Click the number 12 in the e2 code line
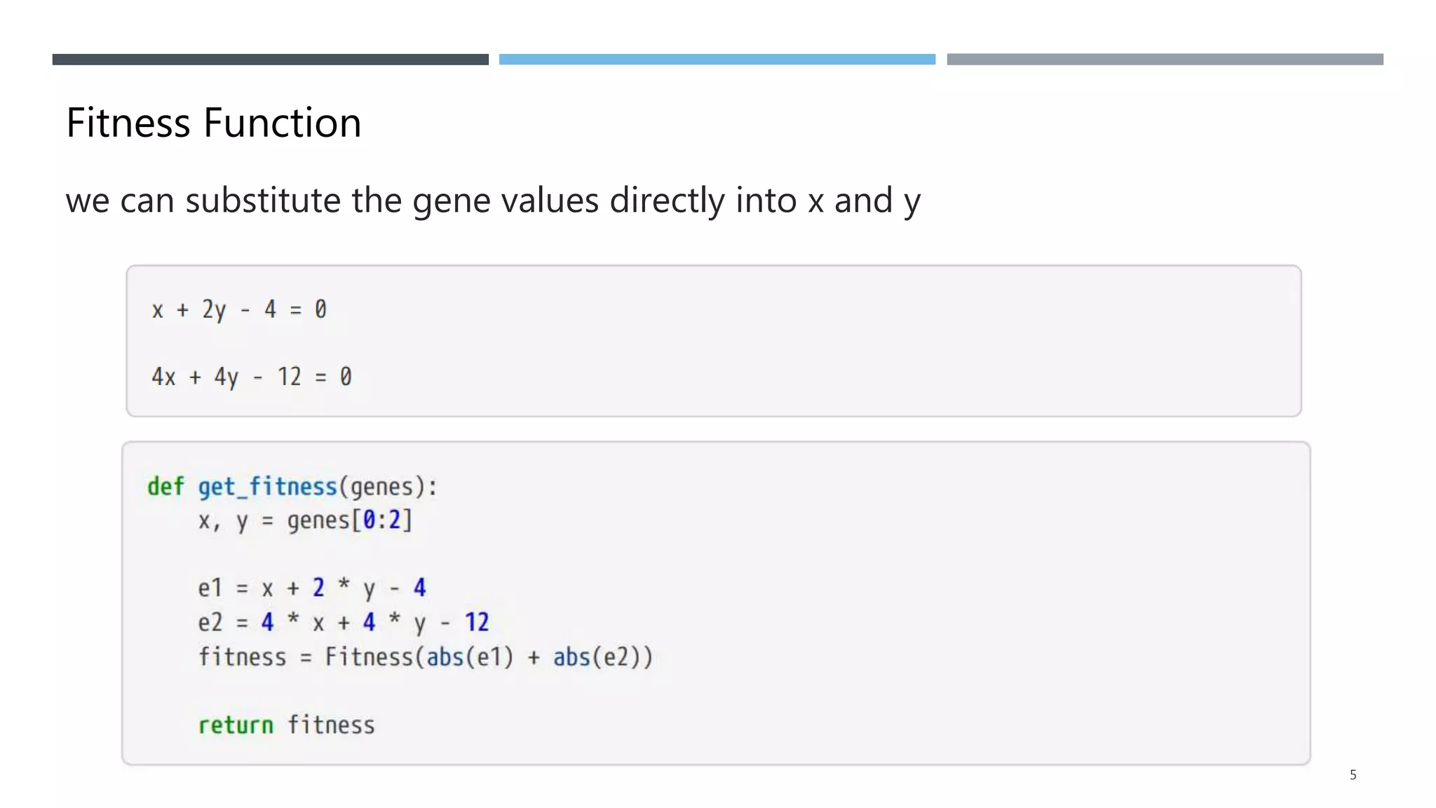1436x808 pixels. [x=477, y=622]
